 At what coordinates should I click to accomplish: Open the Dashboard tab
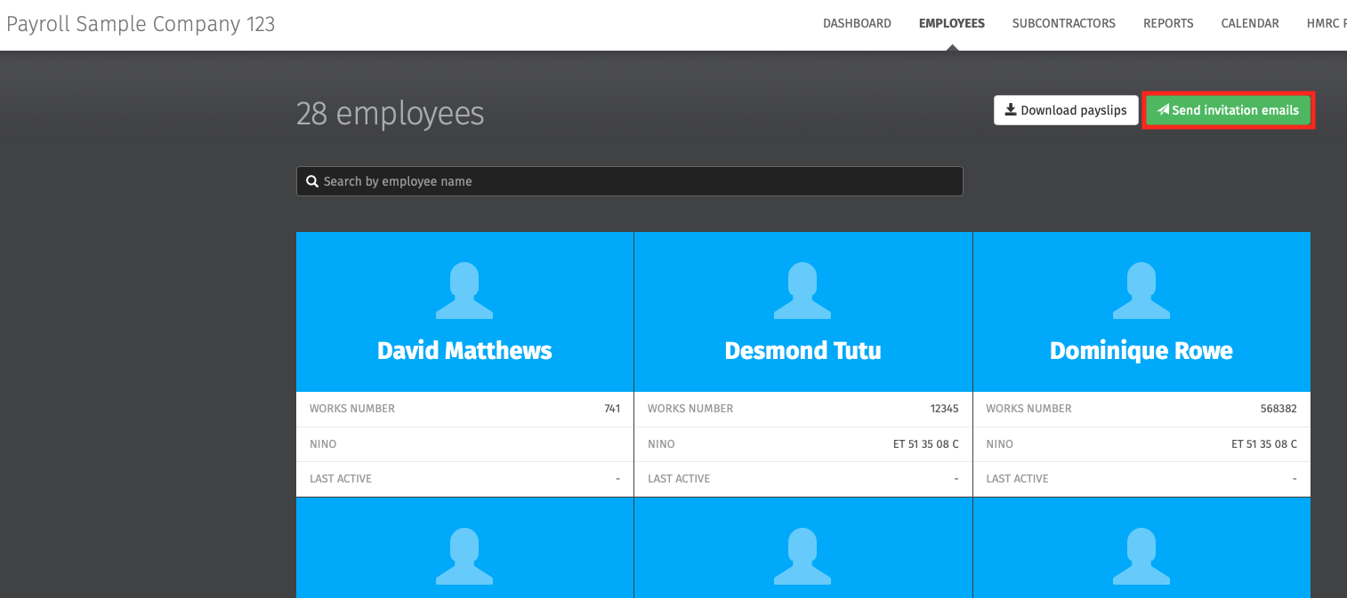tap(857, 23)
